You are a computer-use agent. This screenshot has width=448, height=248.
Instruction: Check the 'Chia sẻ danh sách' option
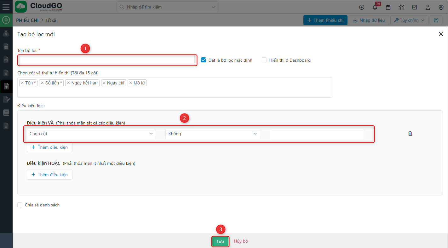coord(20,205)
